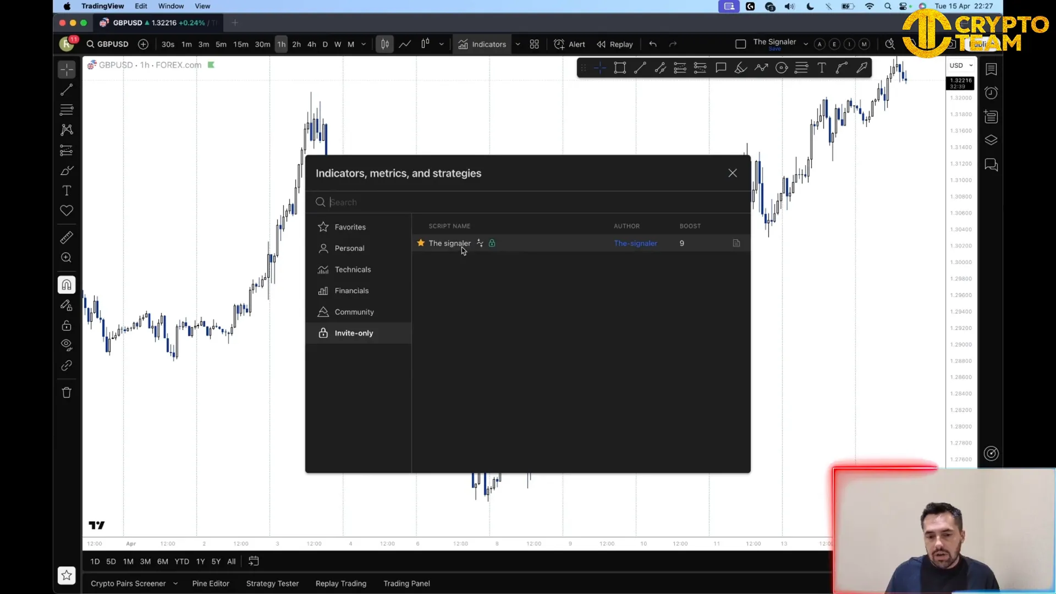Expand the chart type dropdown arrow
The height and width of the screenshot is (594, 1056).
(x=441, y=44)
